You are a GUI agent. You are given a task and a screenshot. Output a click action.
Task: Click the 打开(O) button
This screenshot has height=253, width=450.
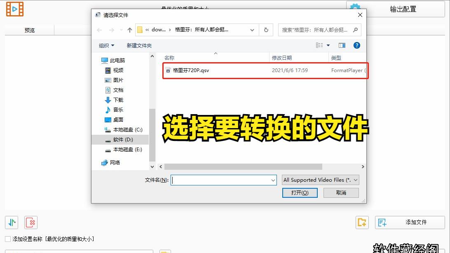pos(300,192)
